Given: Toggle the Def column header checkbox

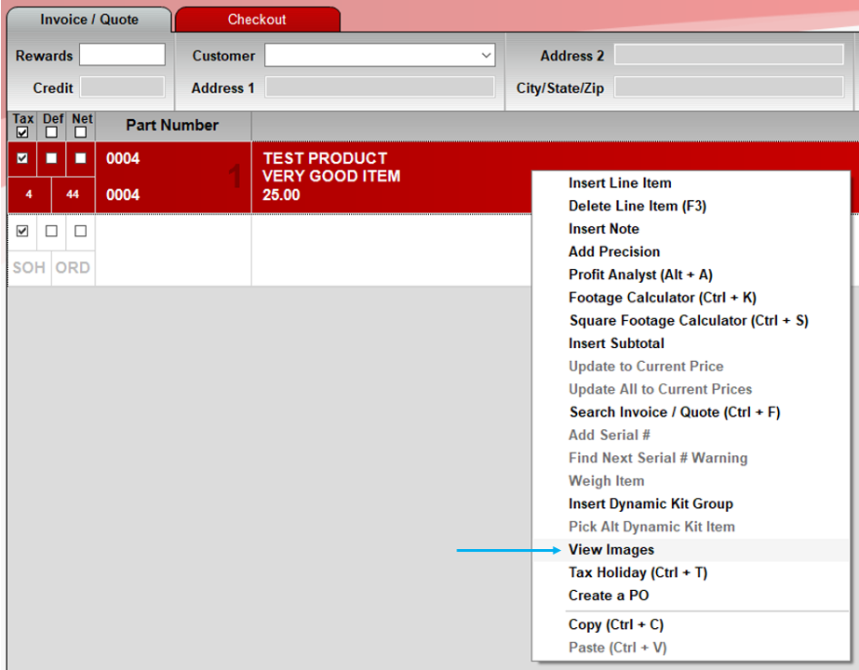Looking at the screenshot, I should (x=51, y=132).
